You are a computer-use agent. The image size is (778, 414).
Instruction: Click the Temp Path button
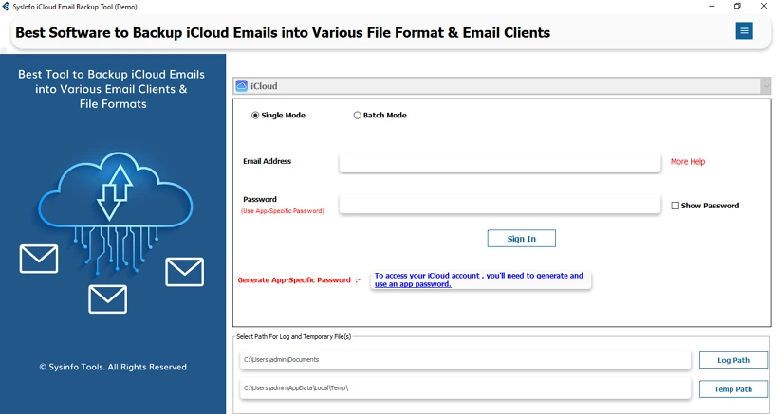coord(732,389)
